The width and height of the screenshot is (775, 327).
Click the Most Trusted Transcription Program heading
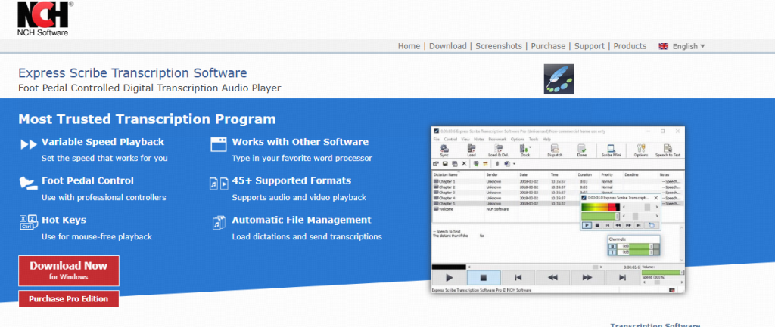pos(148,119)
